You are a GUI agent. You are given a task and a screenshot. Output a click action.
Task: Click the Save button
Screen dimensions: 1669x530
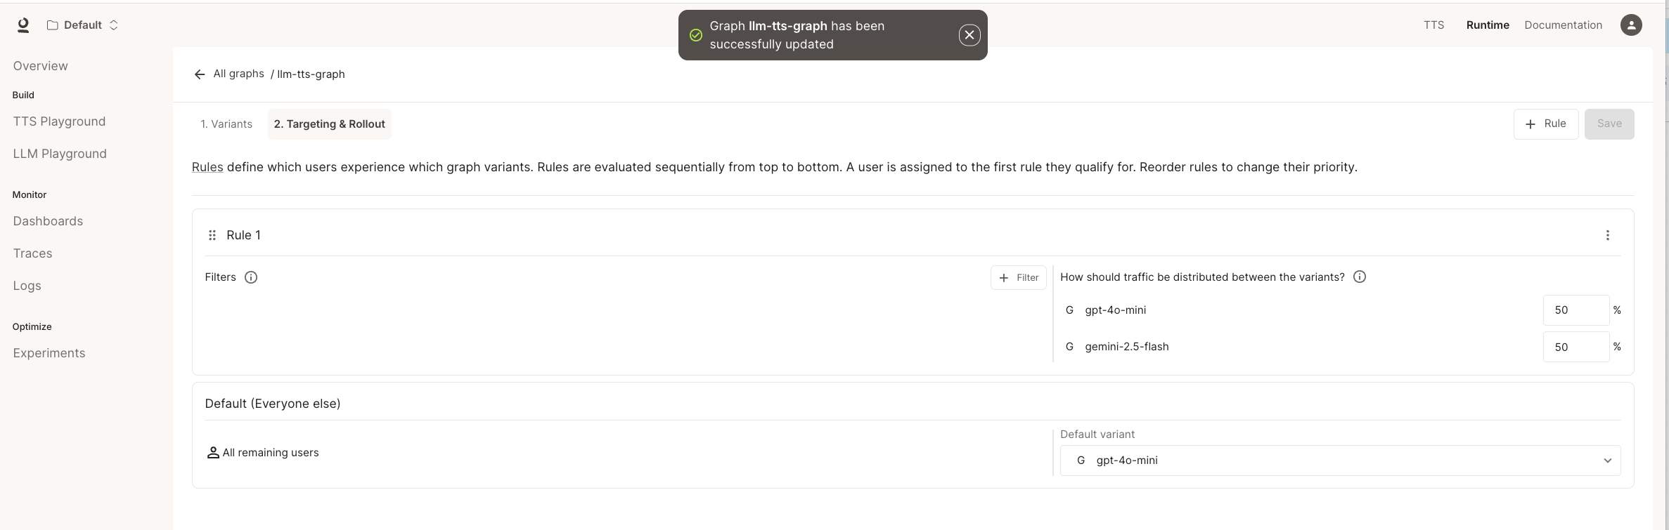tap(1609, 124)
